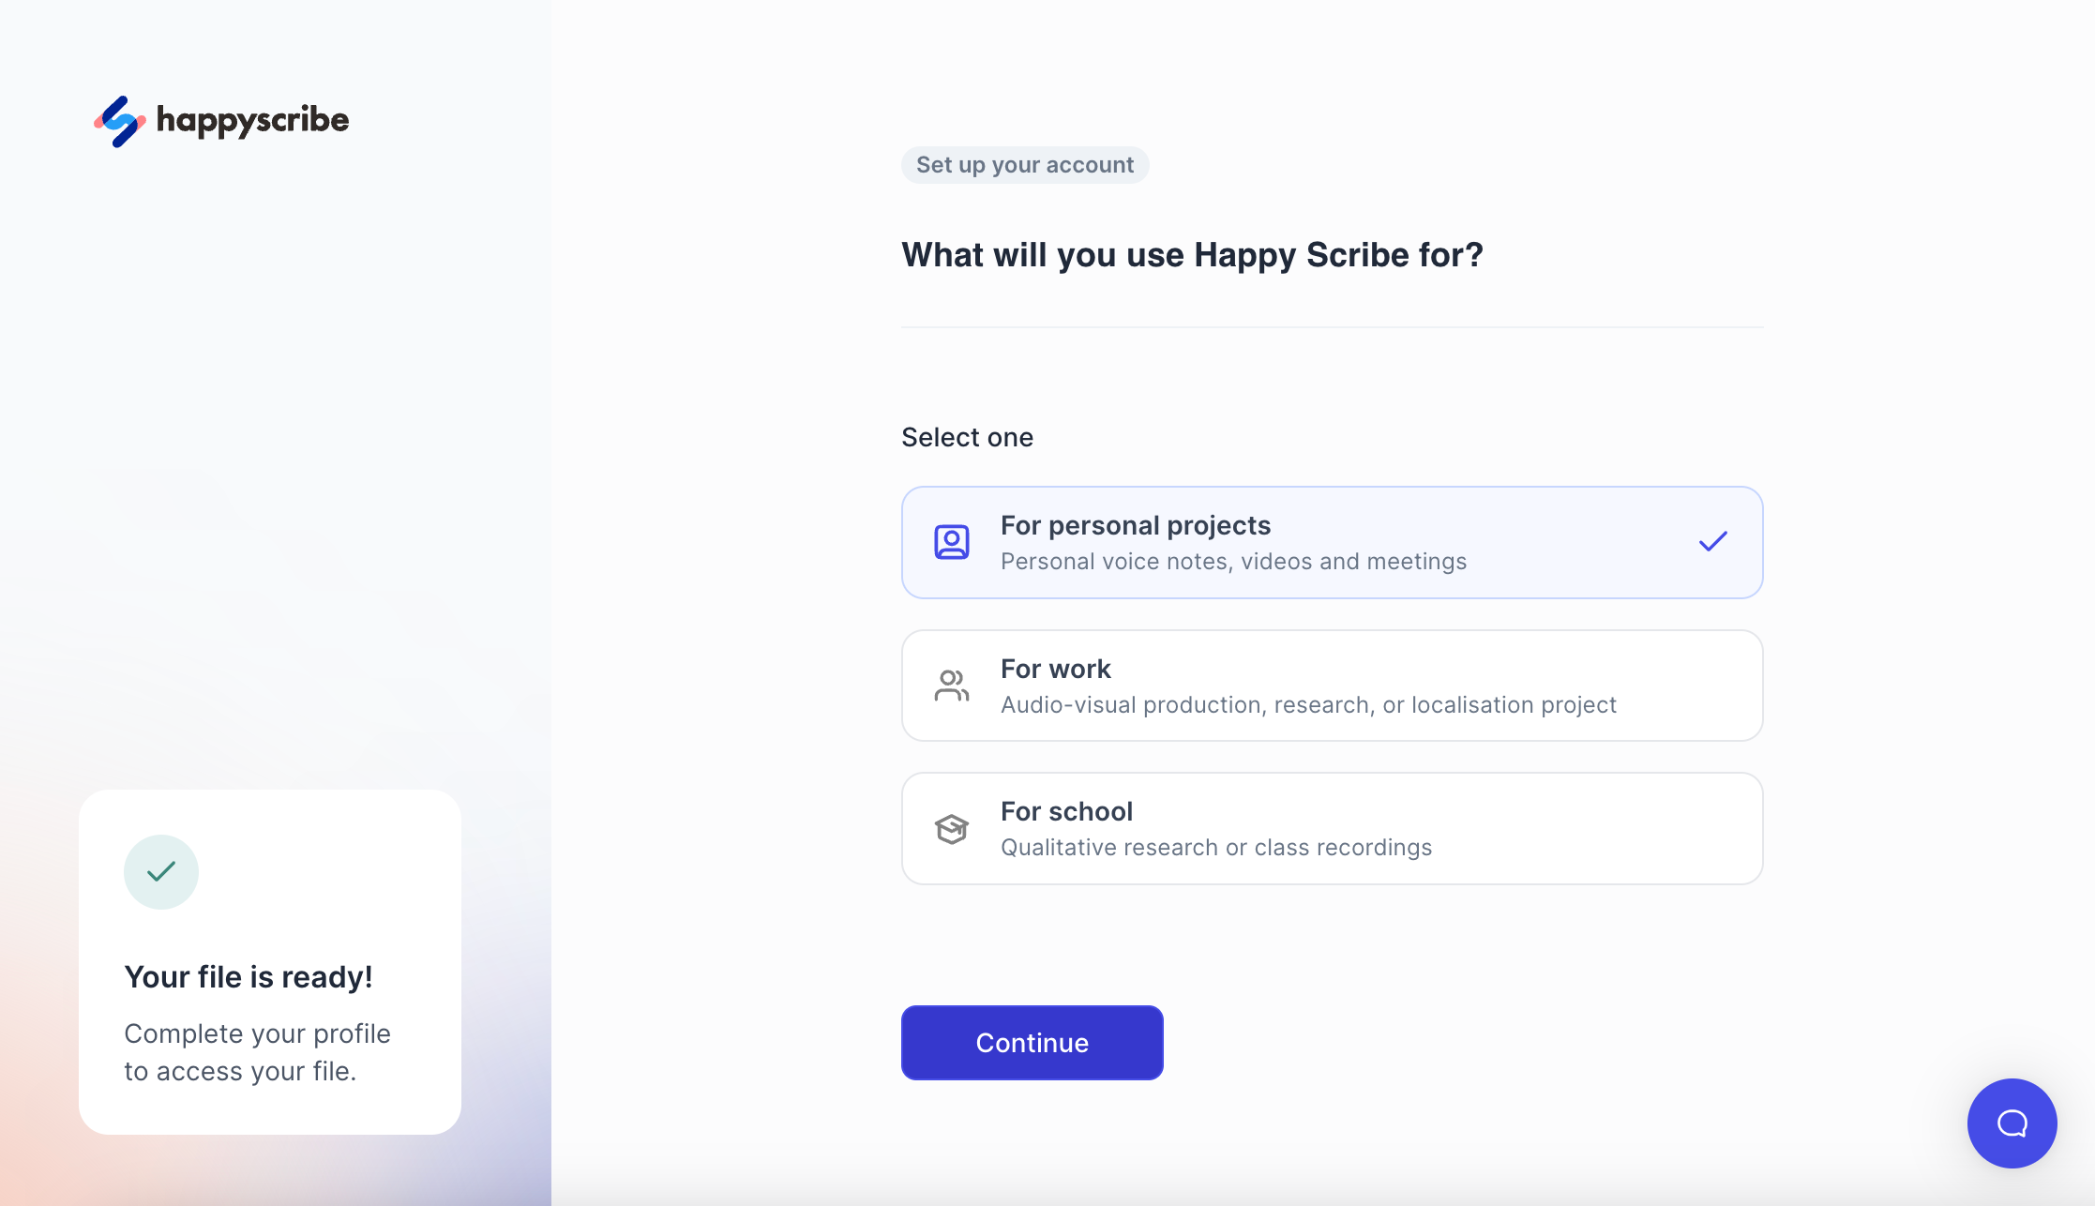
Task: Click the two-people icon for work
Action: pyautogui.click(x=951, y=686)
